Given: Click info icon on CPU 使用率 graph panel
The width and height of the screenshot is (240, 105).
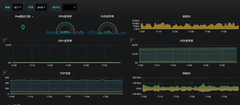Looking at the screenshot, I should pyautogui.click(x=4, y=40).
